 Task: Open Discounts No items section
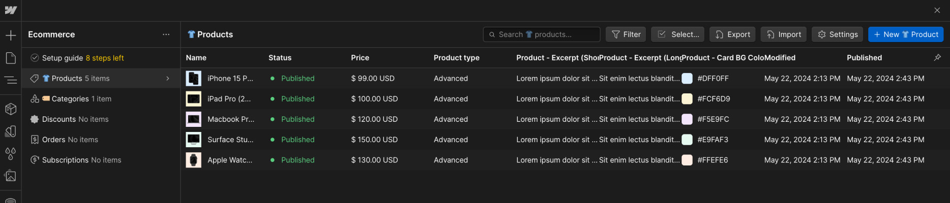(101, 119)
